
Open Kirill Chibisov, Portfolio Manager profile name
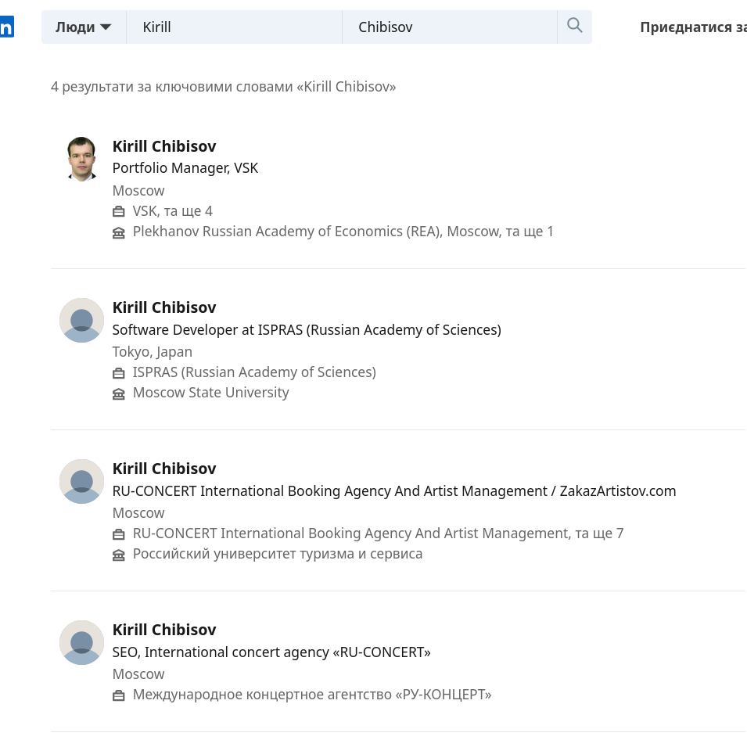click(x=164, y=146)
